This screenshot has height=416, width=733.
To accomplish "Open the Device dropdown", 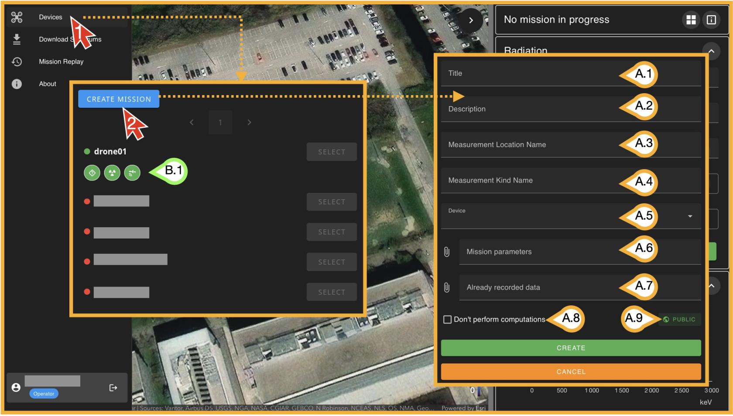I will [x=690, y=216].
